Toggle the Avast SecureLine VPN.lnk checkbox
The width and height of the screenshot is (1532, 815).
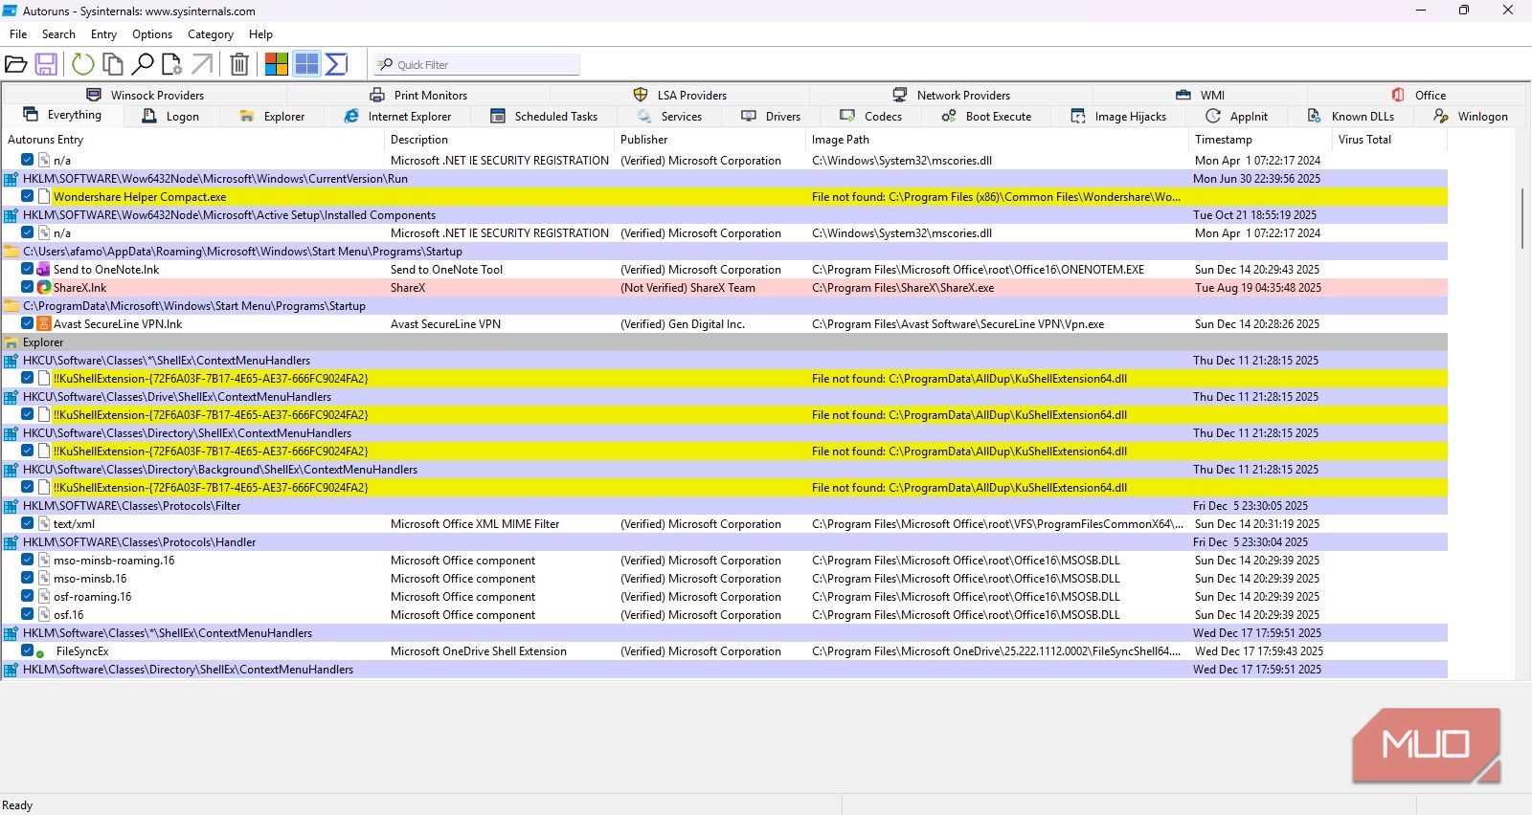point(28,323)
